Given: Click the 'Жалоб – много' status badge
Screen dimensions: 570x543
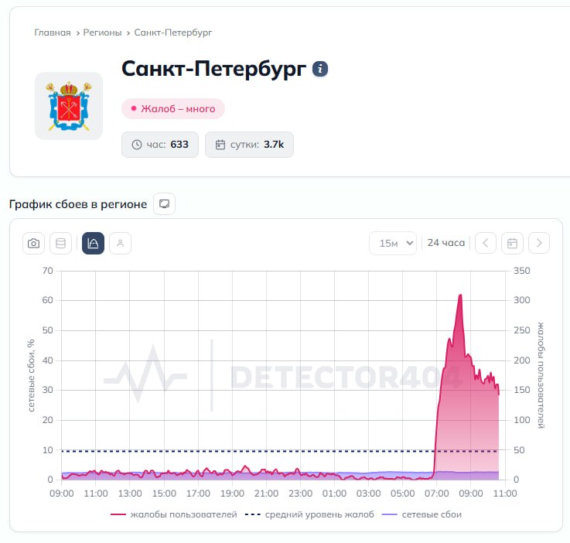Looking at the screenshot, I should (173, 109).
